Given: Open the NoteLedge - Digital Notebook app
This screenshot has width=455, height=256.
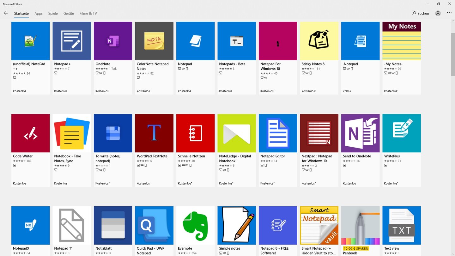Looking at the screenshot, I should click(236, 133).
